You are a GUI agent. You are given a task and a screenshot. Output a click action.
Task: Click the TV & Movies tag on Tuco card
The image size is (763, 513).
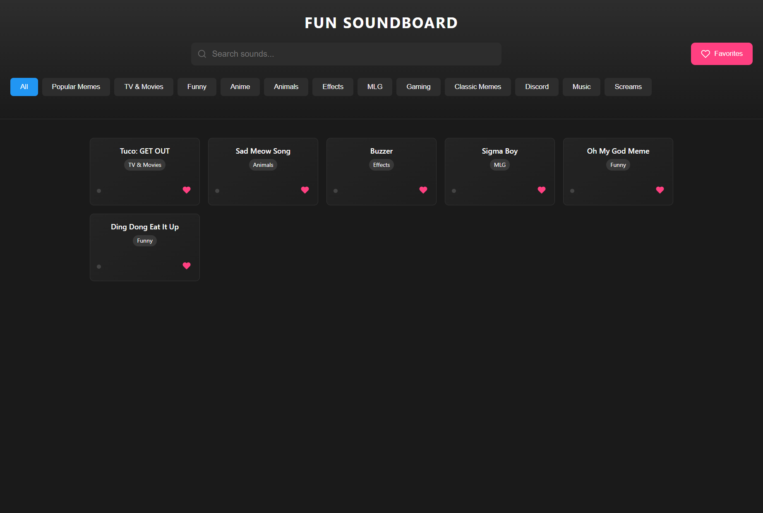(x=144, y=165)
